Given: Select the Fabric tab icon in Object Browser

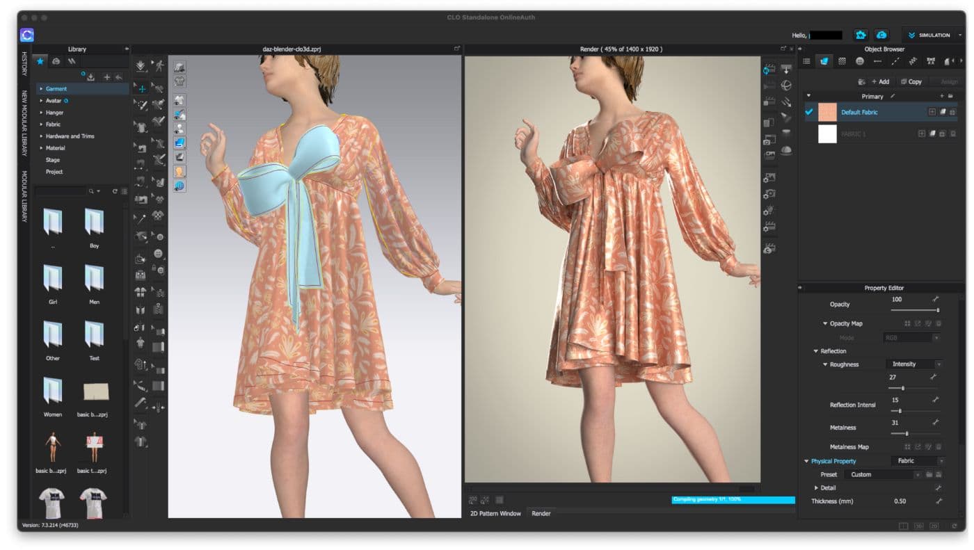Looking at the screenshot, I should click(825, 61).
